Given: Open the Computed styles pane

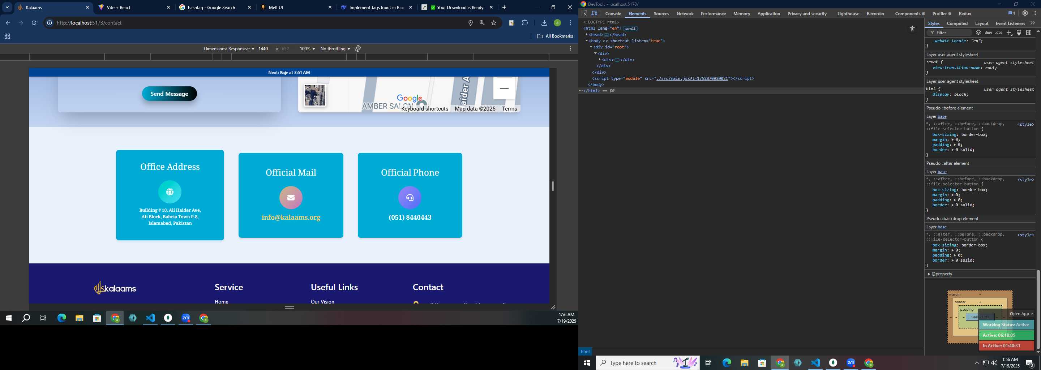Looking at the screenshot, I should [958, 23].
